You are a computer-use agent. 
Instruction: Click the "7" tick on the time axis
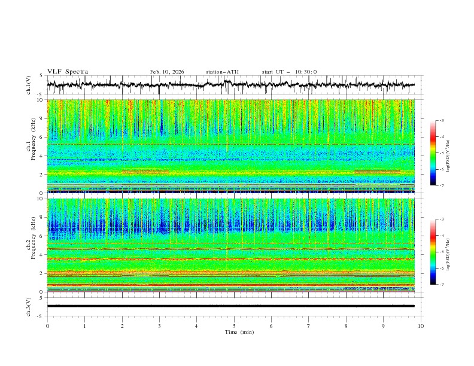(309, 326)
